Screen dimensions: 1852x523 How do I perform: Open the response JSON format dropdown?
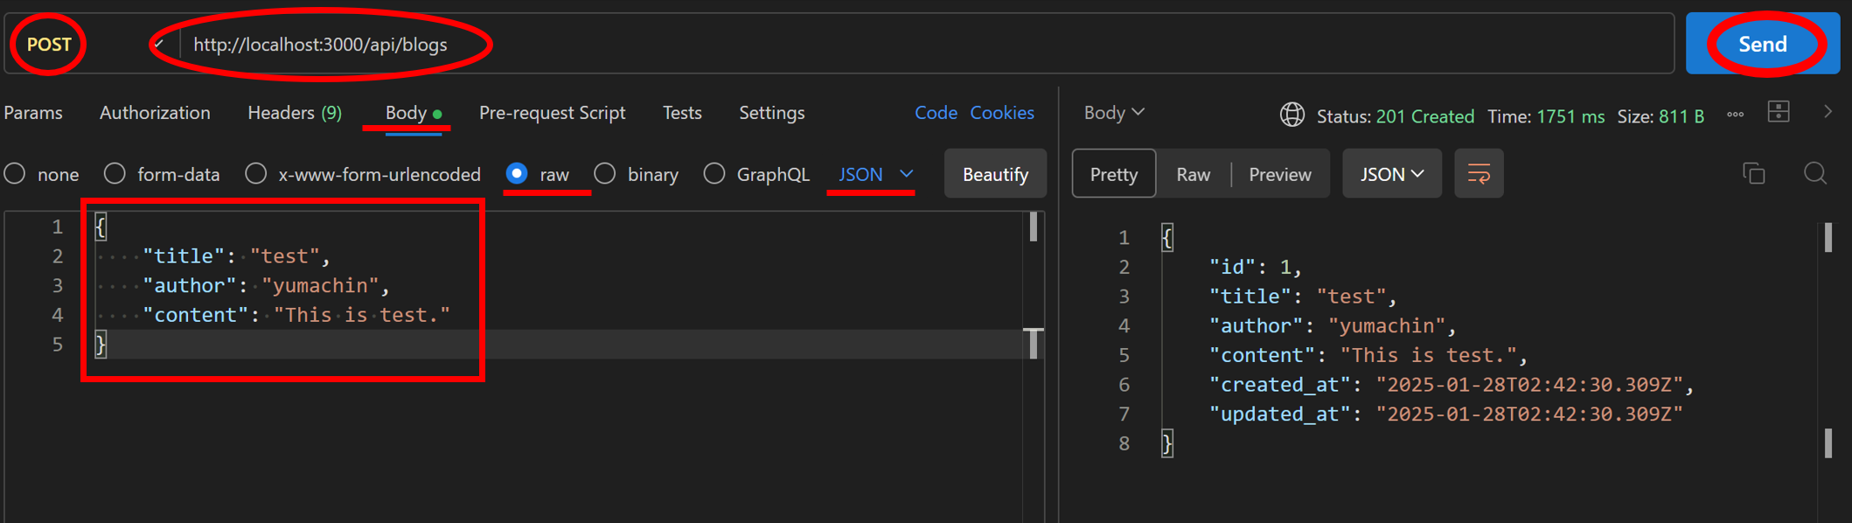(1391, 174)
